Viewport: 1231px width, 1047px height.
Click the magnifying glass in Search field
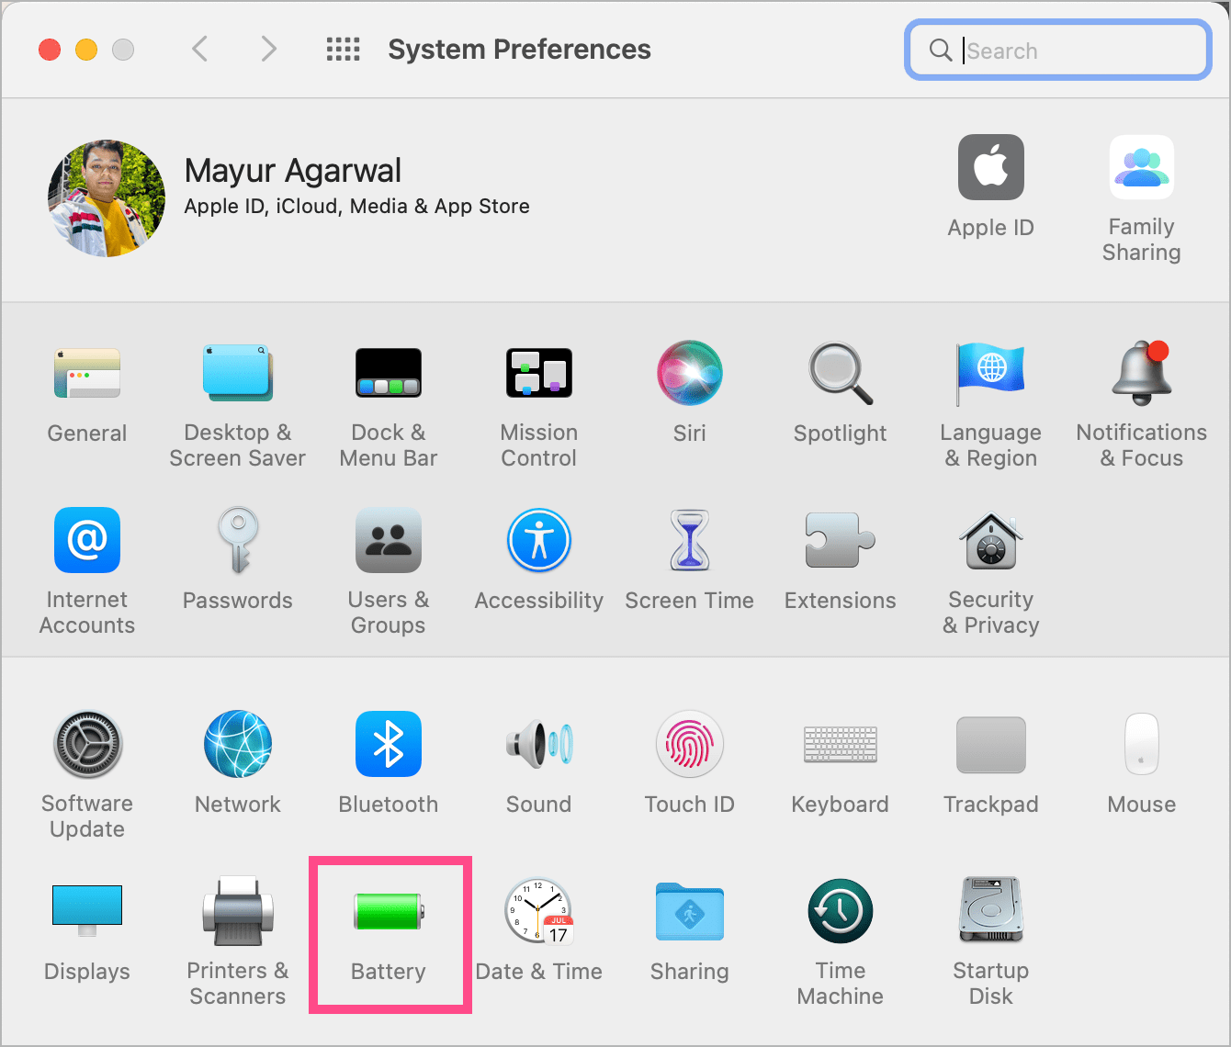pyautogui.click(x=941, y=50)
